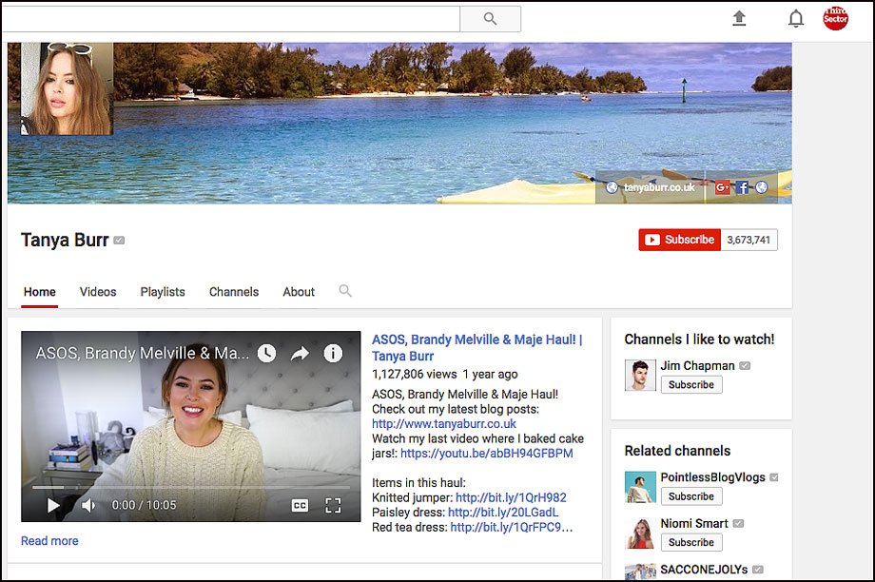The height and width of the screenshot is (582, 875).
Task: Switch to the About tab
Action: [x=299, y=292]
